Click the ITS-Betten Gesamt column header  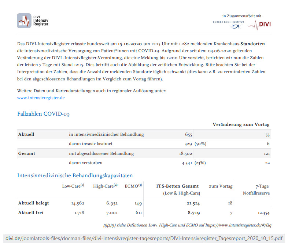177,186
